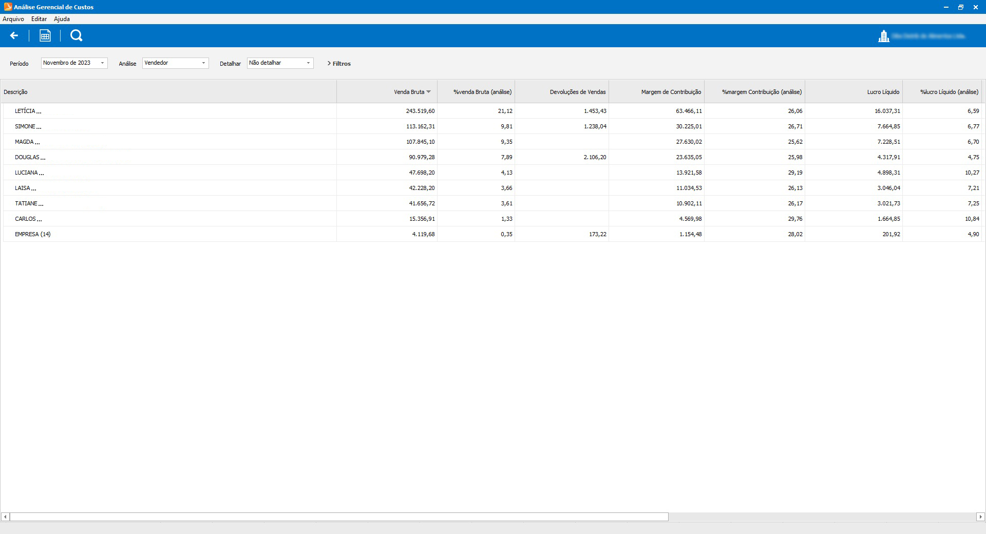This screenshot has height=534, width=986.
Task: Click the Margem de Contribuição value 63.466,11
Action: pyautogui.click(x=689, y=111)
